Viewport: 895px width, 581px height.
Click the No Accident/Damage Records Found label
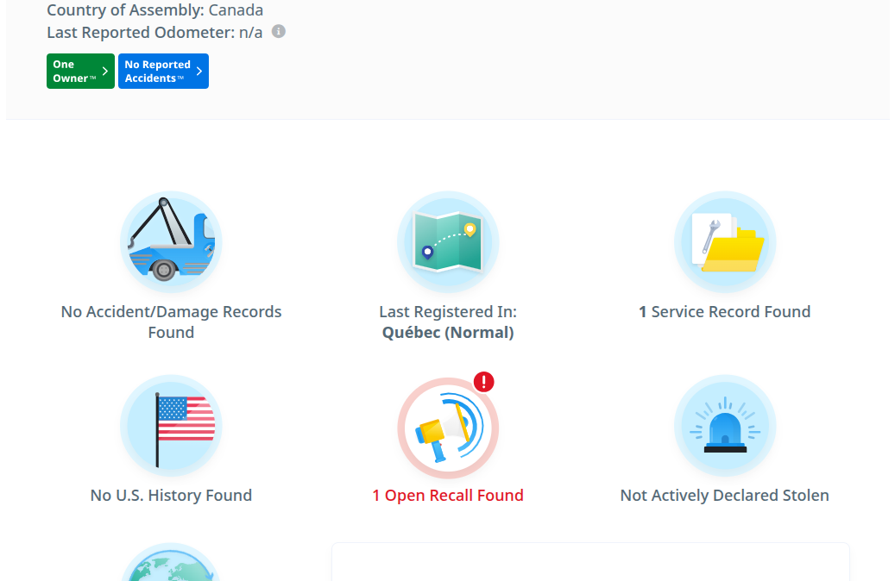coord(171,322)
